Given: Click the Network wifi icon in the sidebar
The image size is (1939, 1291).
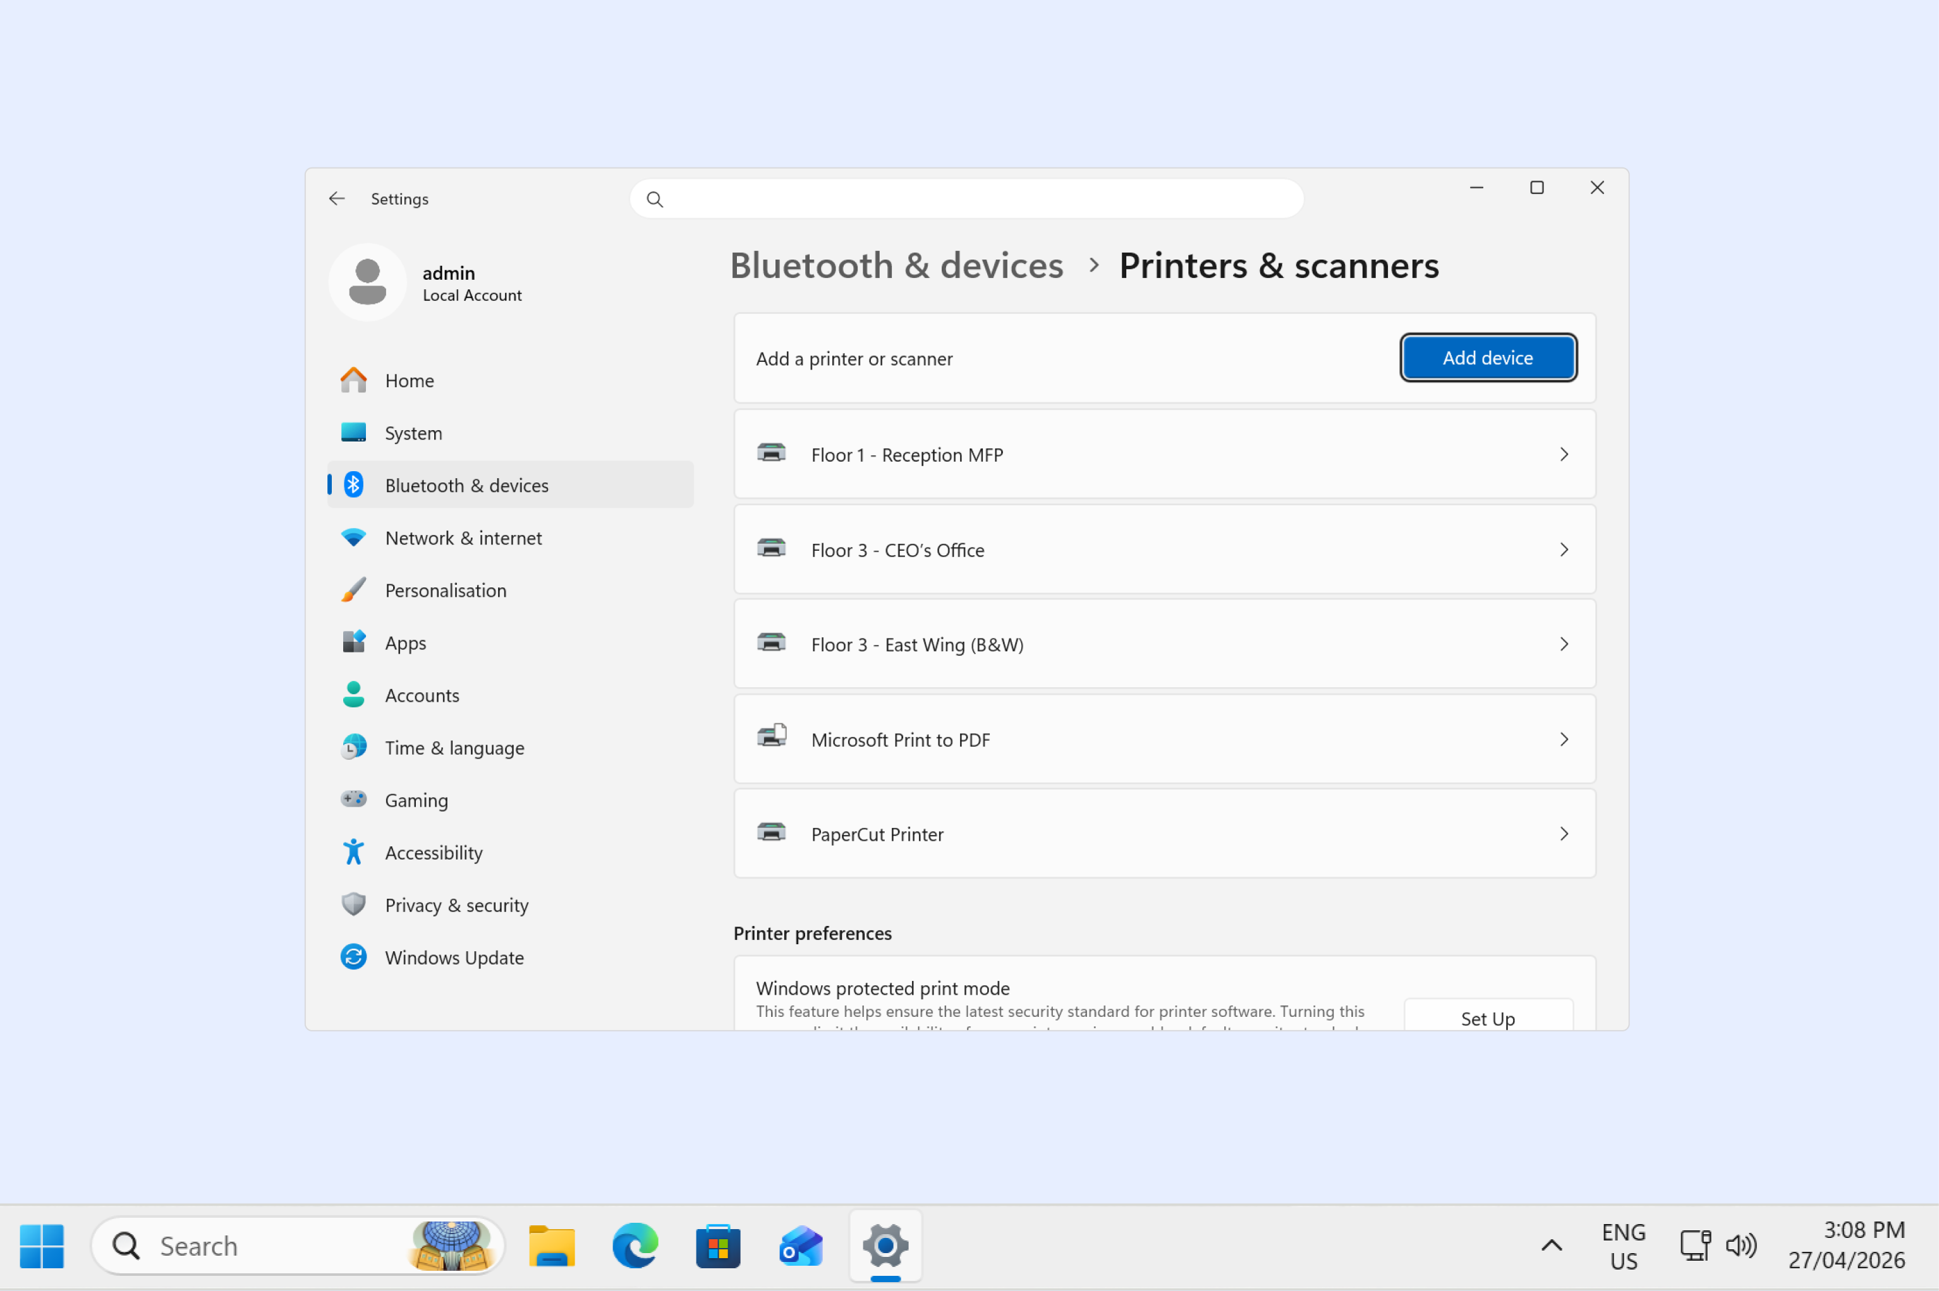Looking at the screenshot, I should (x=353, y=537).
